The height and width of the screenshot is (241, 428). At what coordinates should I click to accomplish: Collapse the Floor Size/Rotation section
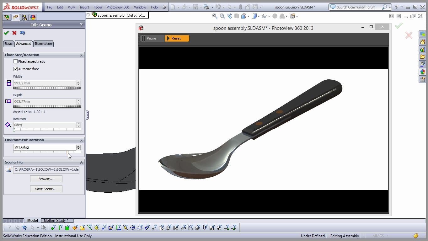(81, 55)
